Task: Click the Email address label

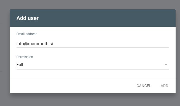Action: click(x=27, y=34)
